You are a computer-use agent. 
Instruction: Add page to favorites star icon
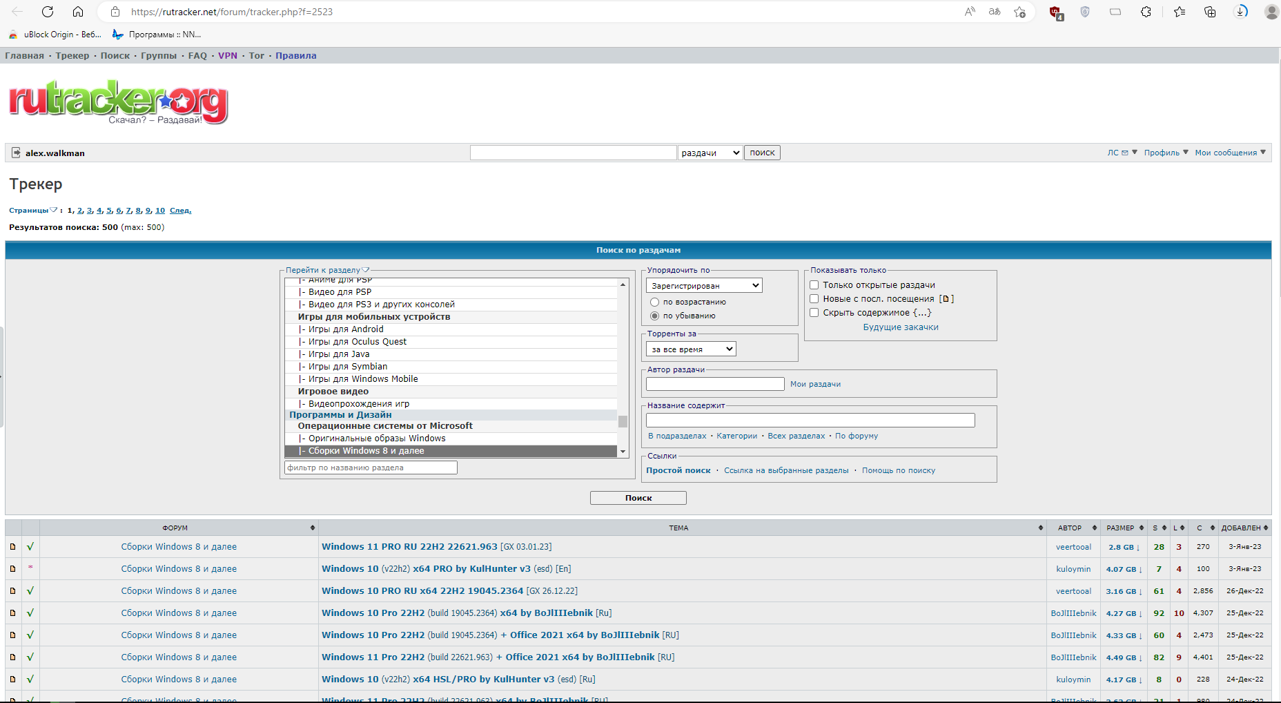(1019, 12)
